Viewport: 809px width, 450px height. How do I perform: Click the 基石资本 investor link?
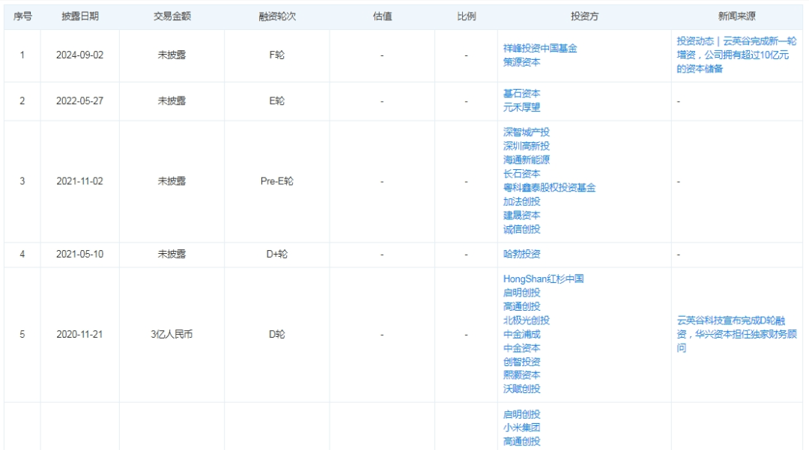[x=521, y=94]
